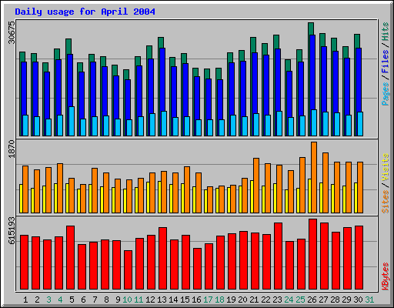Image resolution: width=394 pixels, height=308 pixels.
Task: Click day label 1 on the x-axis
Action: coord(25,300)
